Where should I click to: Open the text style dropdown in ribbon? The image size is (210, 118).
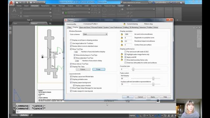[x=51, y=9]
